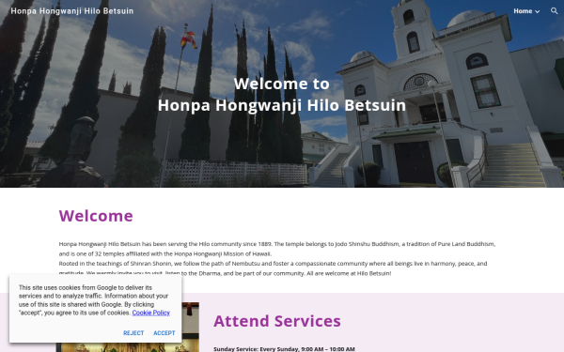Open the Home navigation item
564x352 pixels.
coord(523,11)
